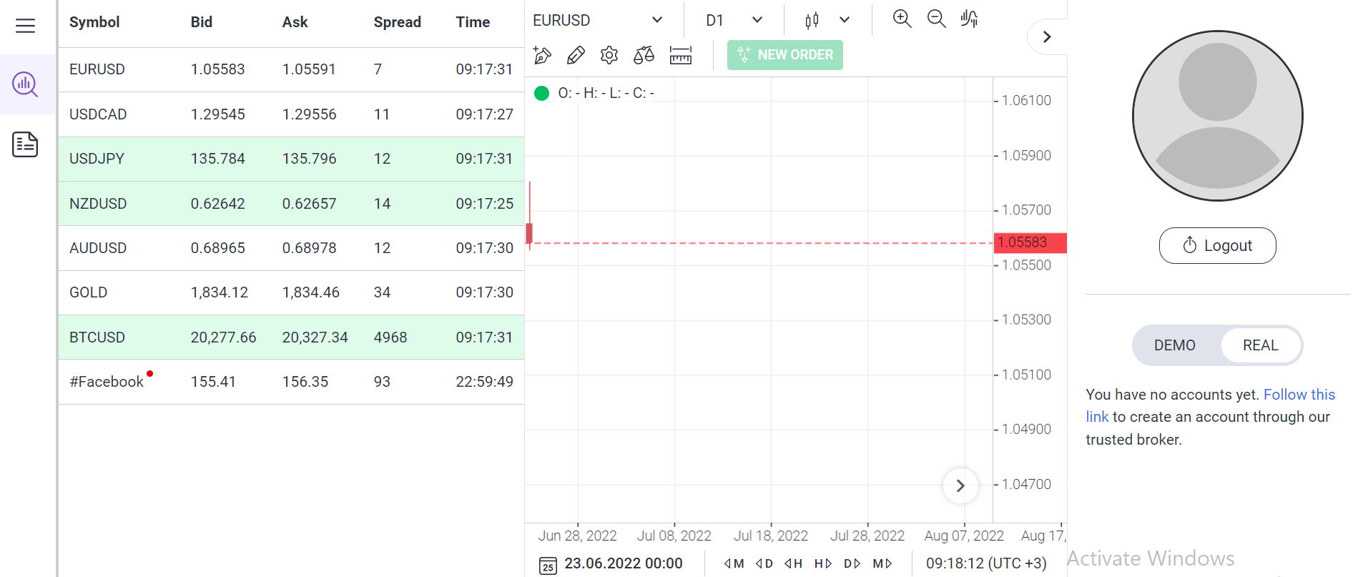1368x577 pixels.
Task: Zoom in on the chart
Action: pos(902,19)
